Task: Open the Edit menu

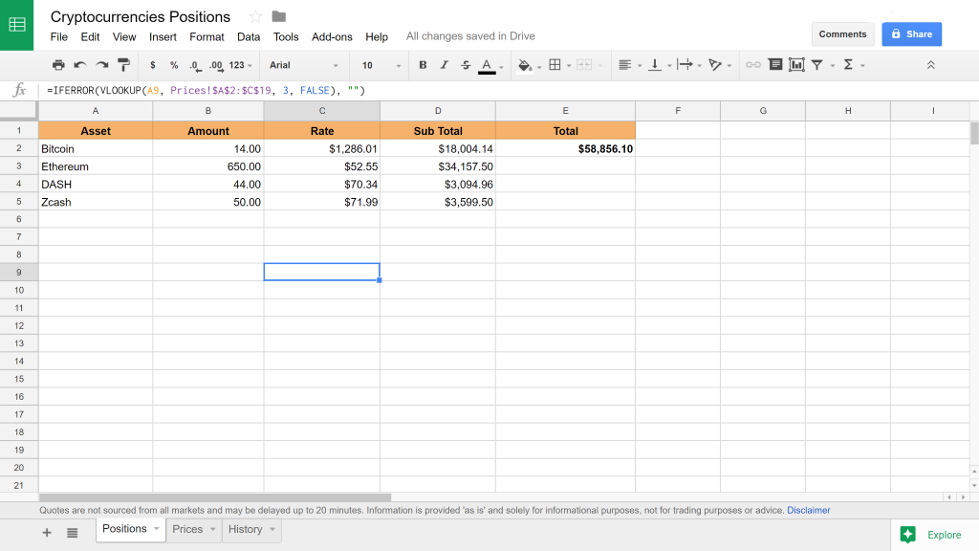Action: 90,37
